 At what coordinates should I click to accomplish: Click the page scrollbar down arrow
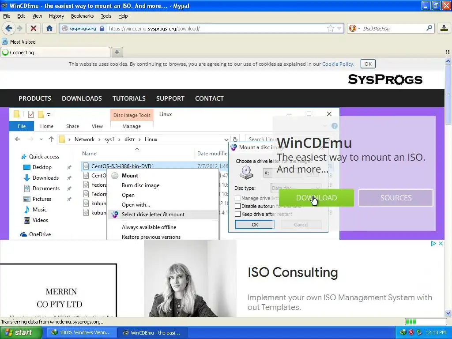pyautogui.click(x=448, y=313)
